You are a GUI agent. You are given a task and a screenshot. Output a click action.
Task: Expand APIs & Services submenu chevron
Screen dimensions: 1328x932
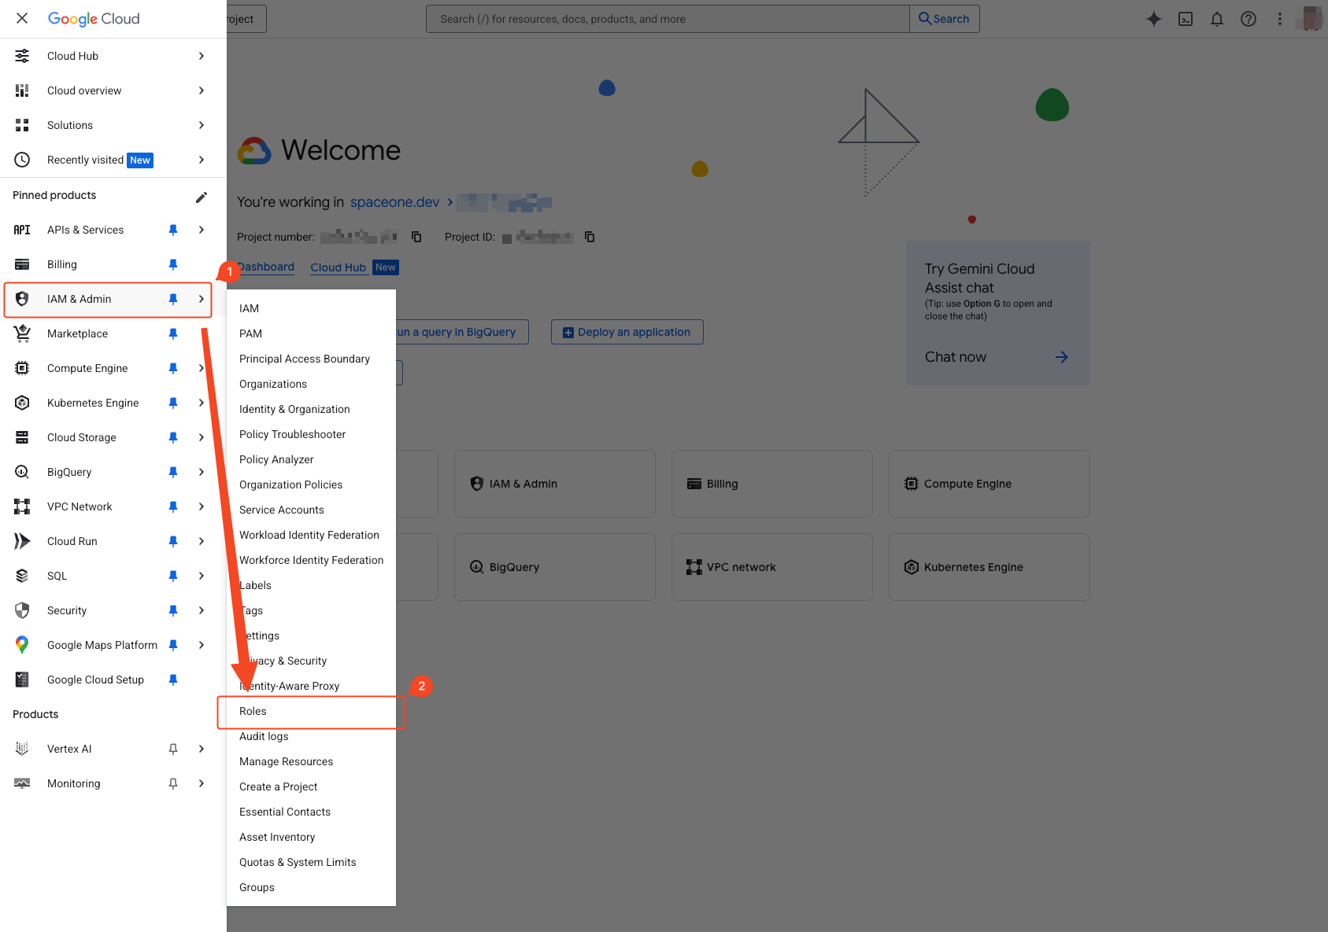202,230
